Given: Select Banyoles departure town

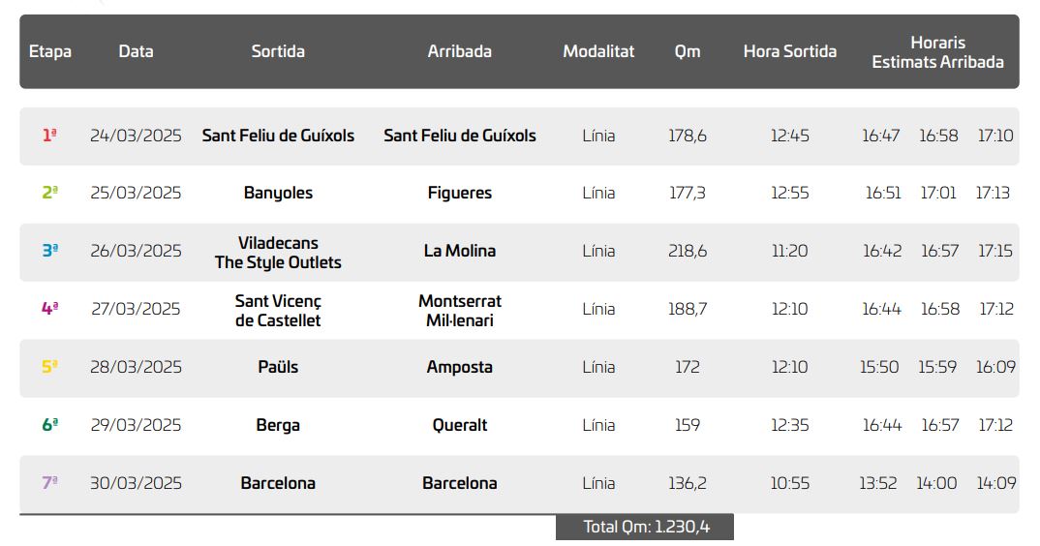Looking at the screenshot, I should [278, 193].
